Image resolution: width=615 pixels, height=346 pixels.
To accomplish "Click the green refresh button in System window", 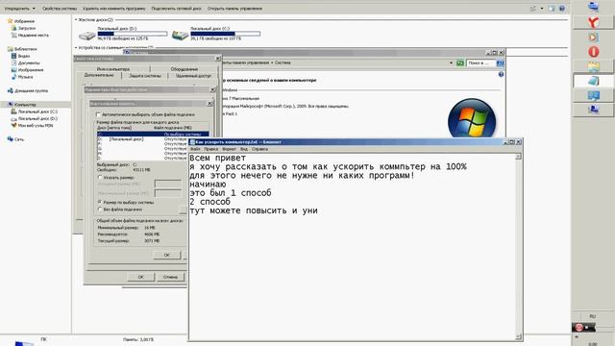I will [459, 62].
